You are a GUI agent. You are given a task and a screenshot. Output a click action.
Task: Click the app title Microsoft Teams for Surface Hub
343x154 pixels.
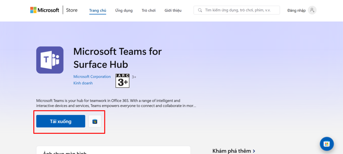coord(117,58)
